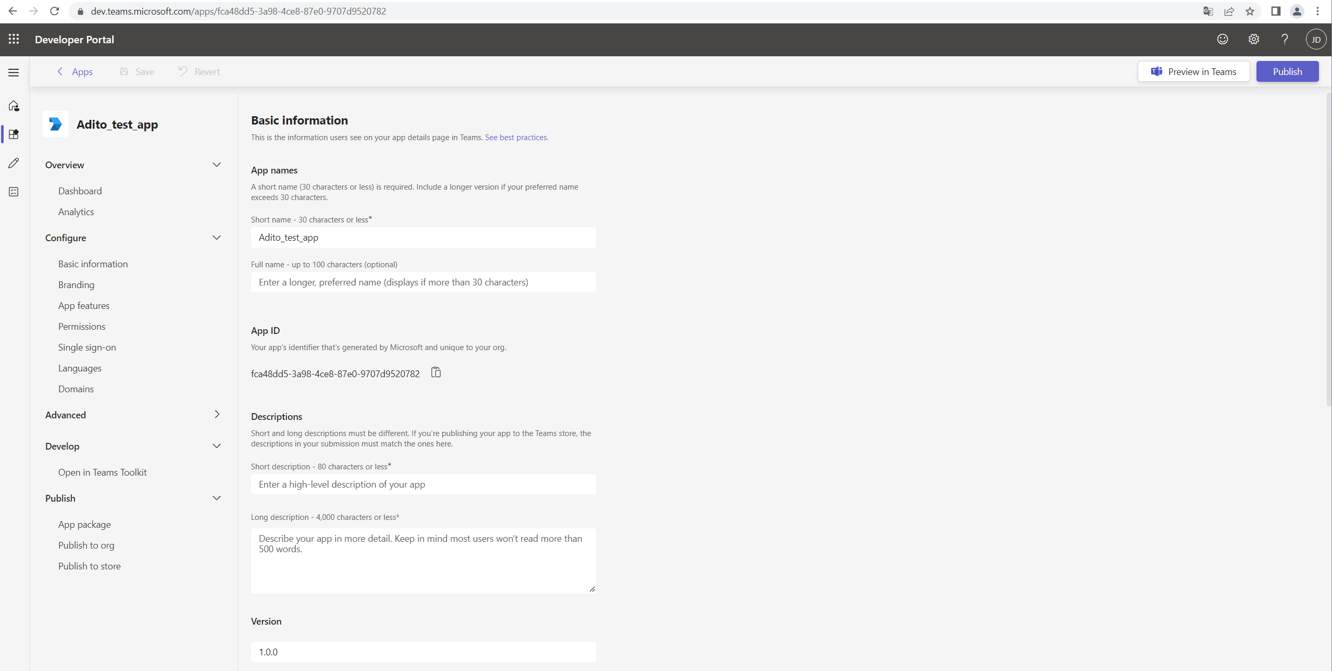1332x671 pixels.
Task: Collapse the Configure section
Action: (217, 238)
